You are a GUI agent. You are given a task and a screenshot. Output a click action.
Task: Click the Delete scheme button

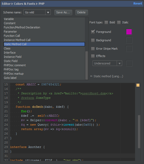click(x=81, y=12)
